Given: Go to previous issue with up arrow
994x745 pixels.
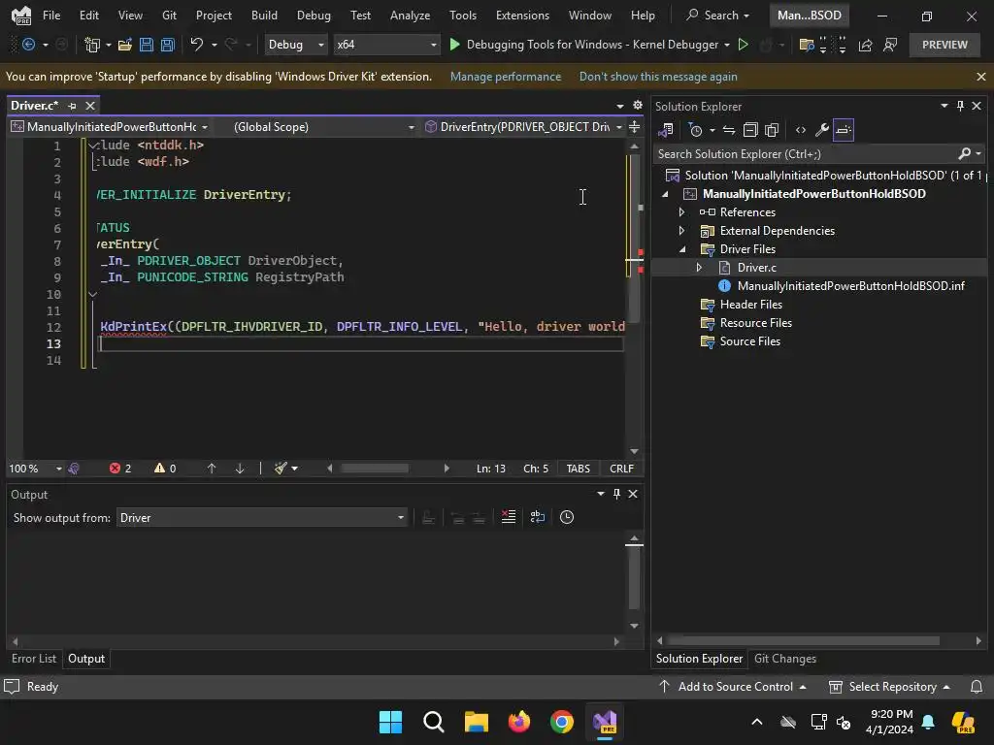Looking at the screenshot, I should (212, 469).
